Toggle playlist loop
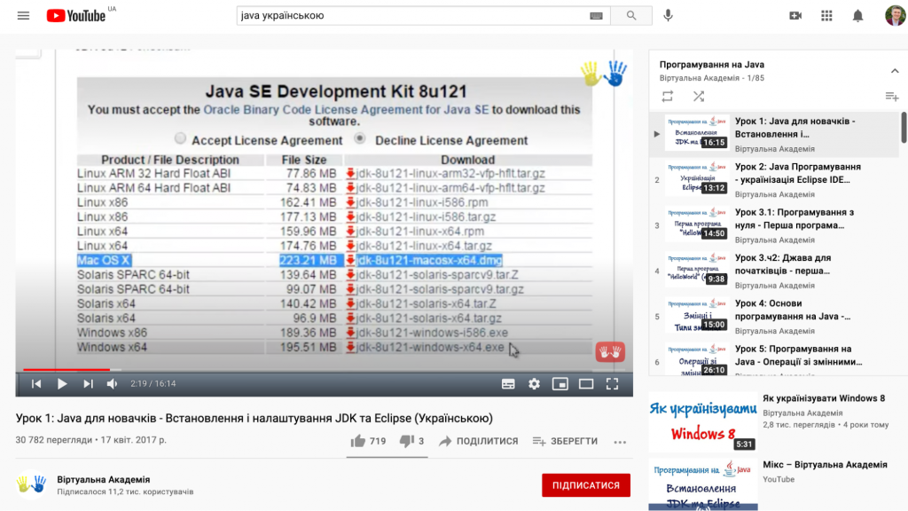Screen dimensions: 908x511 667,97
